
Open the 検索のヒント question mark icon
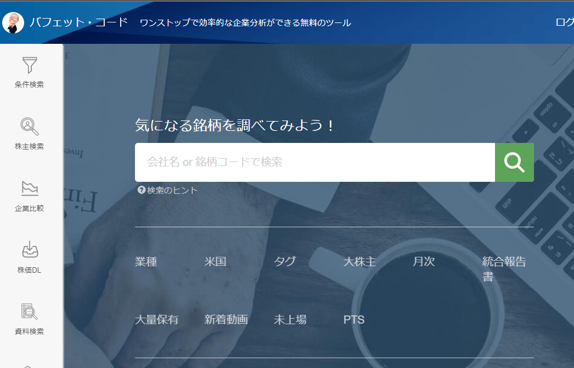(143, 190)
